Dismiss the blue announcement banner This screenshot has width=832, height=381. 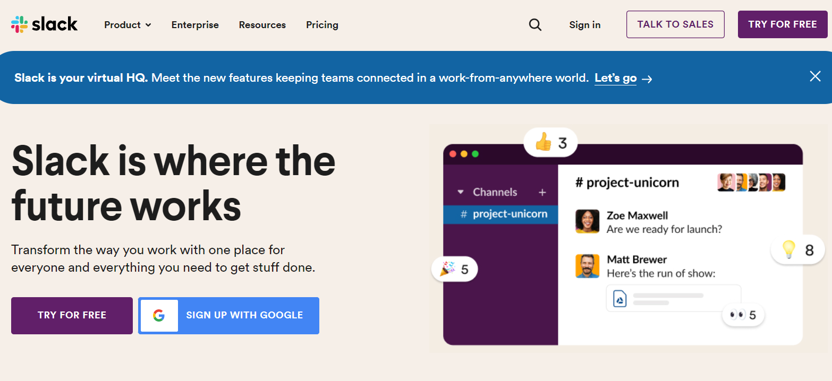tap(815, 76)
